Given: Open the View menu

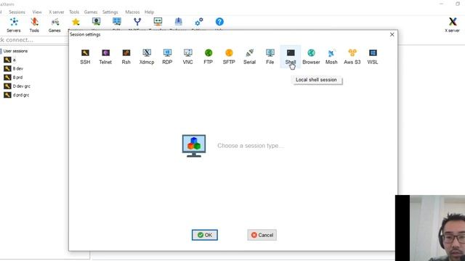Looking at the screenshot, I should (x=37, y=12).
